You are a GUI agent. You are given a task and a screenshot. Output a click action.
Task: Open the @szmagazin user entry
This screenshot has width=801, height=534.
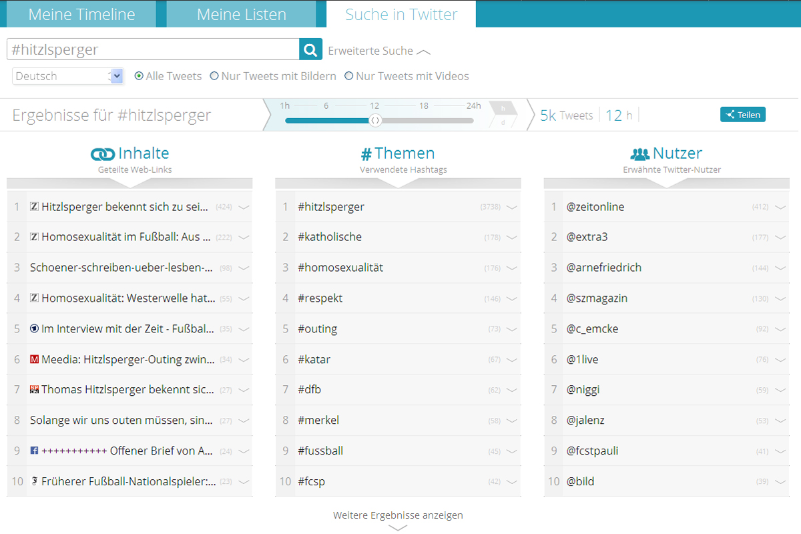[597, 298]
